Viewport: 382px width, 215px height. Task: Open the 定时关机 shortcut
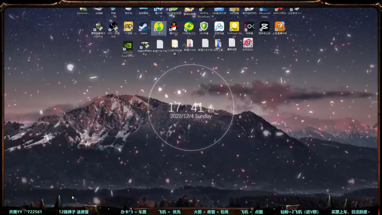pos(249,11)
